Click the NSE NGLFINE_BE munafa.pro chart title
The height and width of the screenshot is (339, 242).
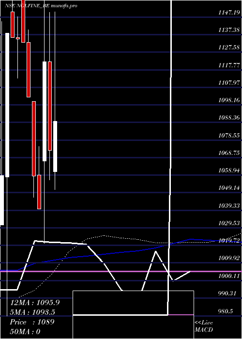coord(41,6)
